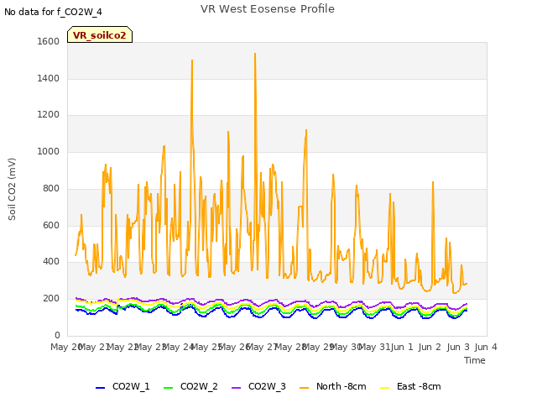The width and height of the screenshot is (537, 403).
Task: Click the 600 y-axis tick label
Action: click(x=51, y=226)
